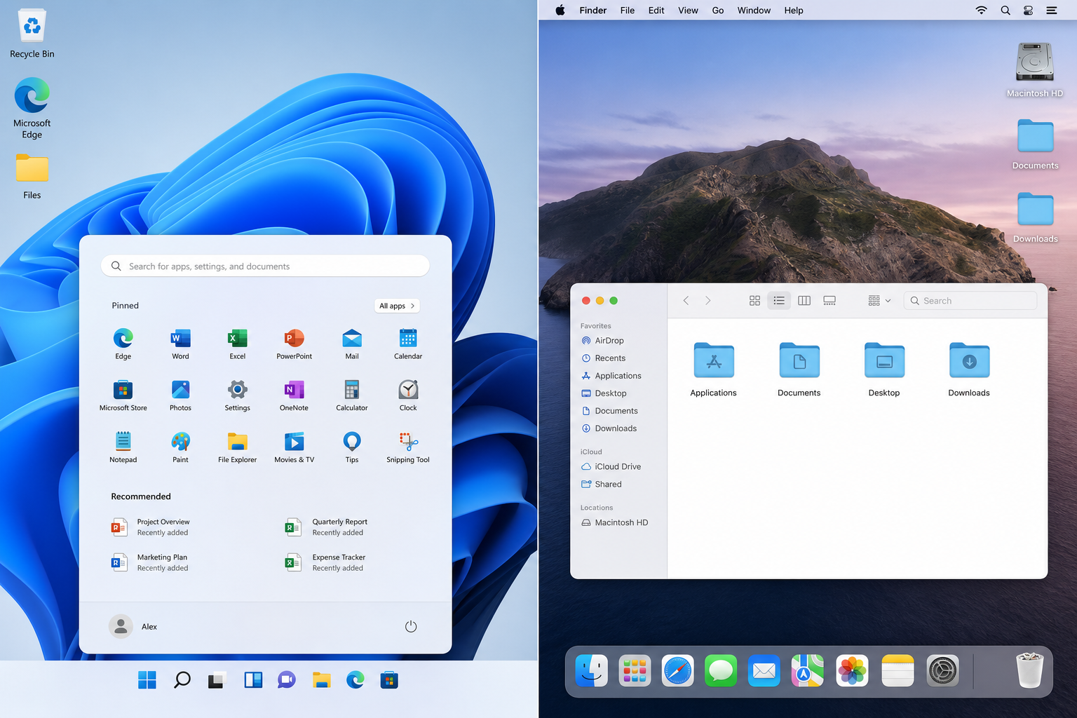Open Marketing Plan recommended document

[x=150, y=562]
